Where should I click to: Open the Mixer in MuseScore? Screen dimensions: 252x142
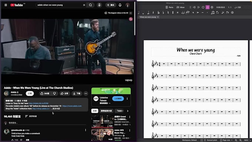point(180,7)
